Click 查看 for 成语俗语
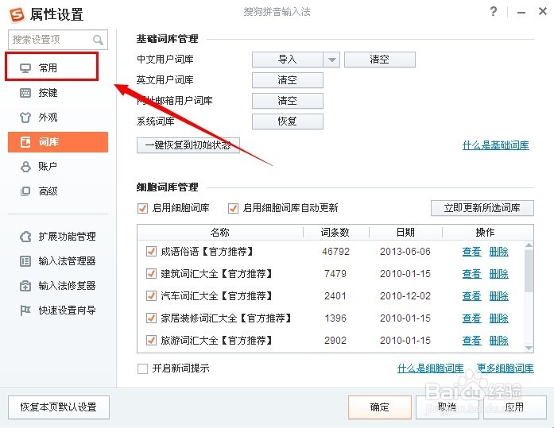 (x=471, y=252)
